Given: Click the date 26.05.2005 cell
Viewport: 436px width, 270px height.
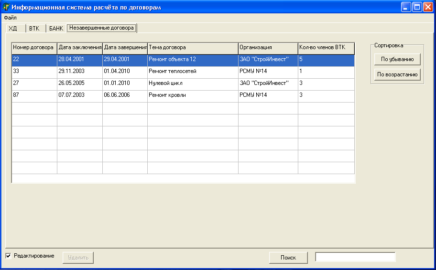Looking at the screenshot, I should (x=80, y=84).
